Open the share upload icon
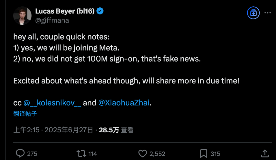276x160 pixels. point(265,153)
